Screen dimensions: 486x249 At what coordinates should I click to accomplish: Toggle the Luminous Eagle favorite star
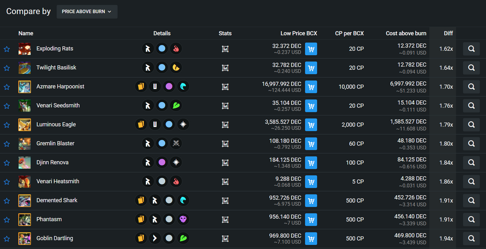[7, 125]
